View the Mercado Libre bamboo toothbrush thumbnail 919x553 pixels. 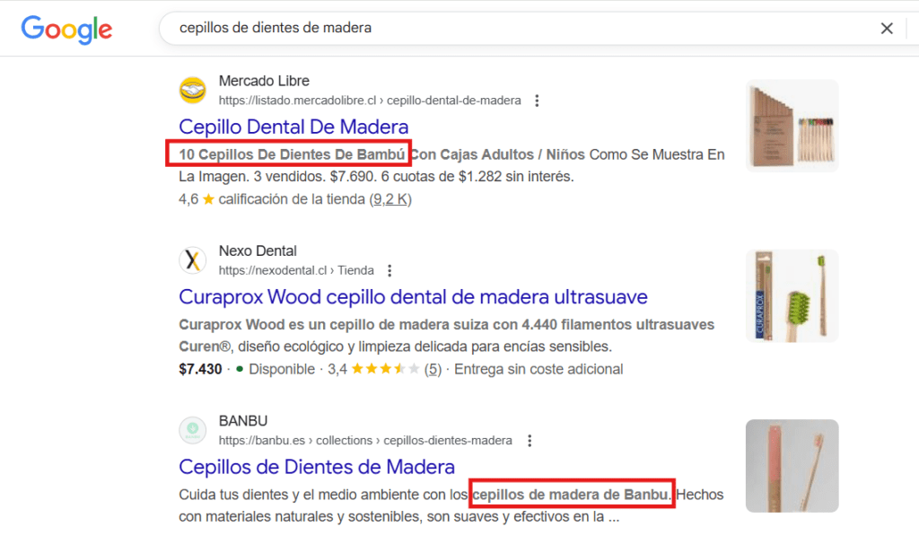tap(792, 126)
